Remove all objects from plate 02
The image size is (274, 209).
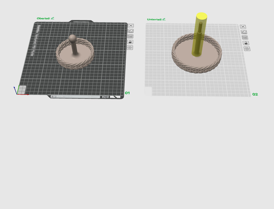(243, 27)
